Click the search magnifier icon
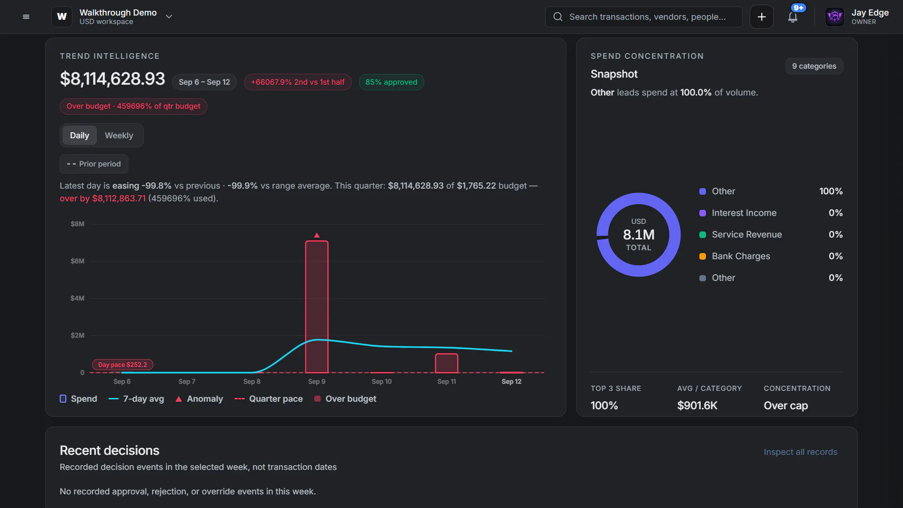The height and width of the screenshot is (508, 903). click(558, 17)
